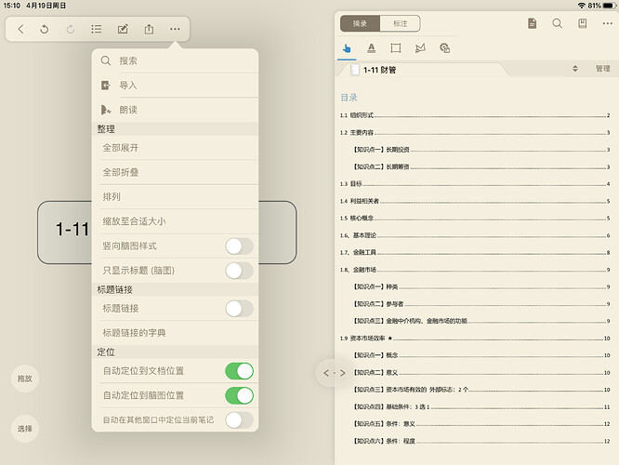619x465 pixels.
Task: Click the redo arrow icon
Action: click(x=71, y=29)
